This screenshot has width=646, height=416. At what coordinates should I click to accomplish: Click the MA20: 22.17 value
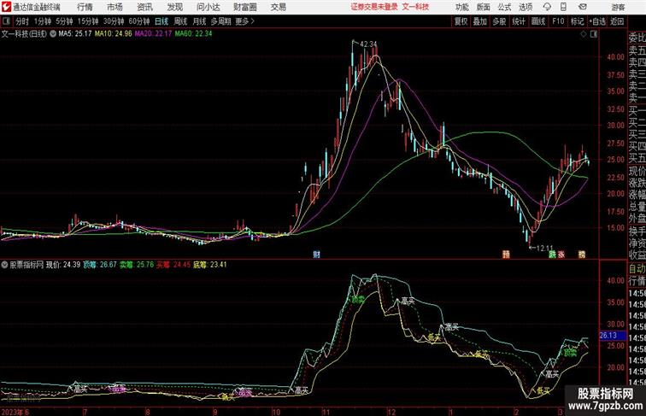click(x=153, y=34)
